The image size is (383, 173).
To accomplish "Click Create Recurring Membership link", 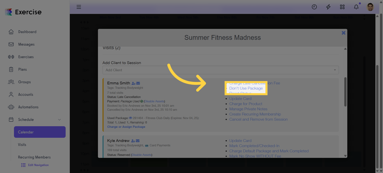I will [255, 114].
